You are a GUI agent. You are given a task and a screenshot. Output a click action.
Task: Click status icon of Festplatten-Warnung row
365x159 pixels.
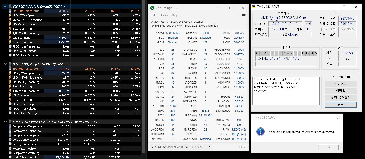(10, 153)
